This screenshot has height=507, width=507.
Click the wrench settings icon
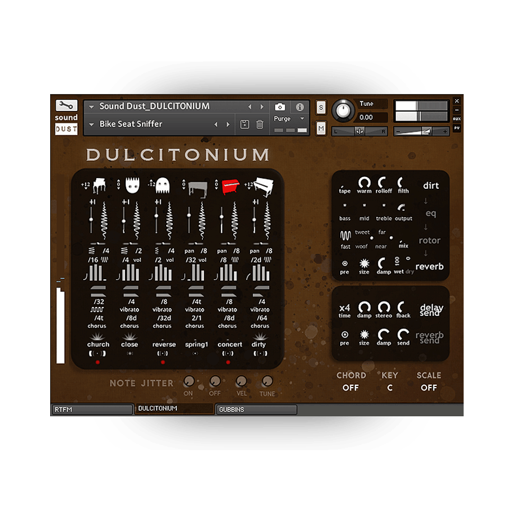click(x=66, y=105)
